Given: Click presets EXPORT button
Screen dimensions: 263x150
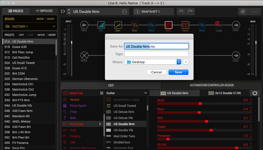Looking at the screenshot, I should coord(52,35).
